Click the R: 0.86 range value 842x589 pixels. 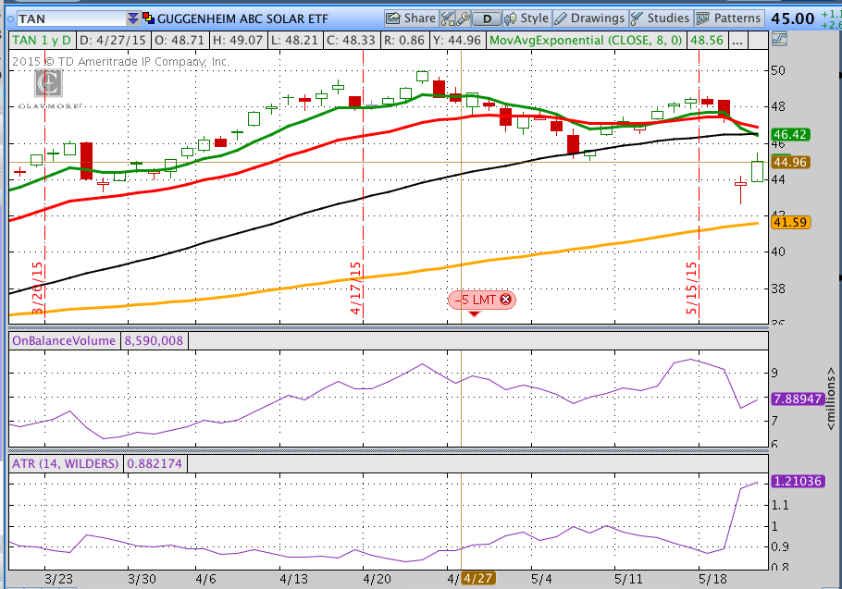pyautogui.click(x=403, y=41)
